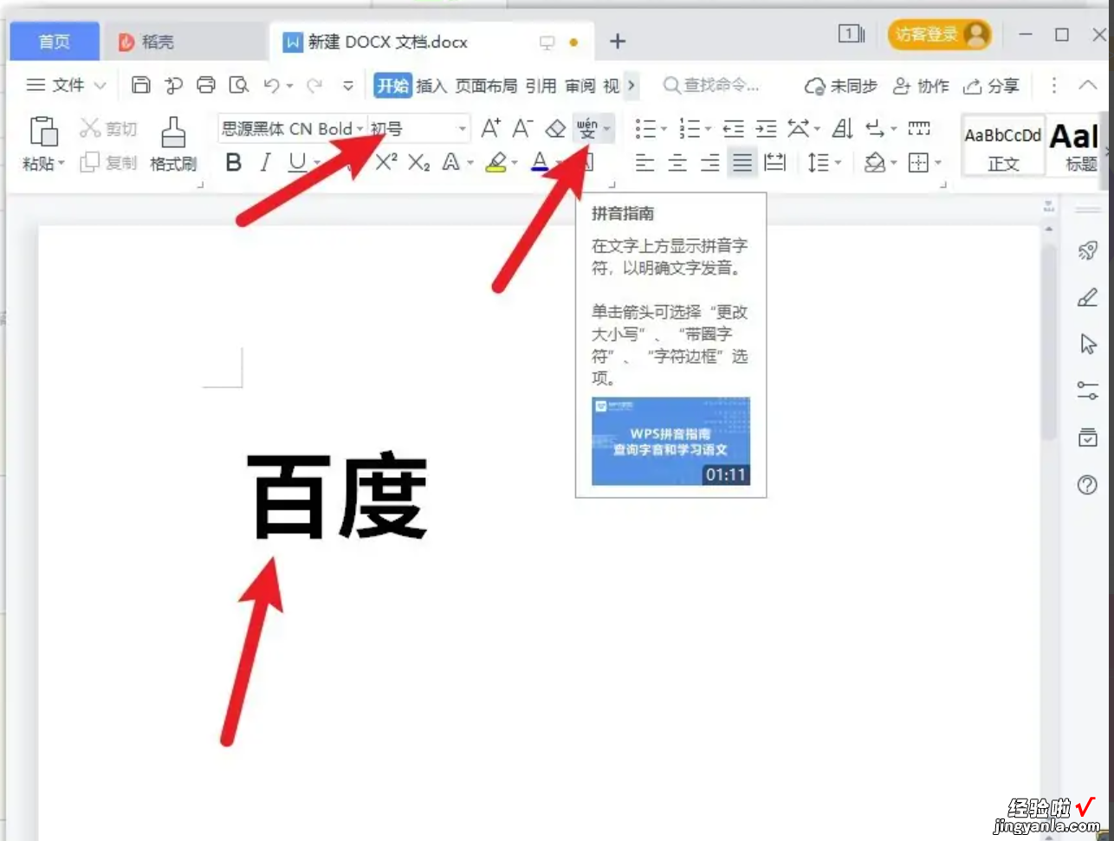This screenshot has height=841, width=1114.
Task: Open Print Preview icon
Action: pyautogui.click(x=238, y=85)
